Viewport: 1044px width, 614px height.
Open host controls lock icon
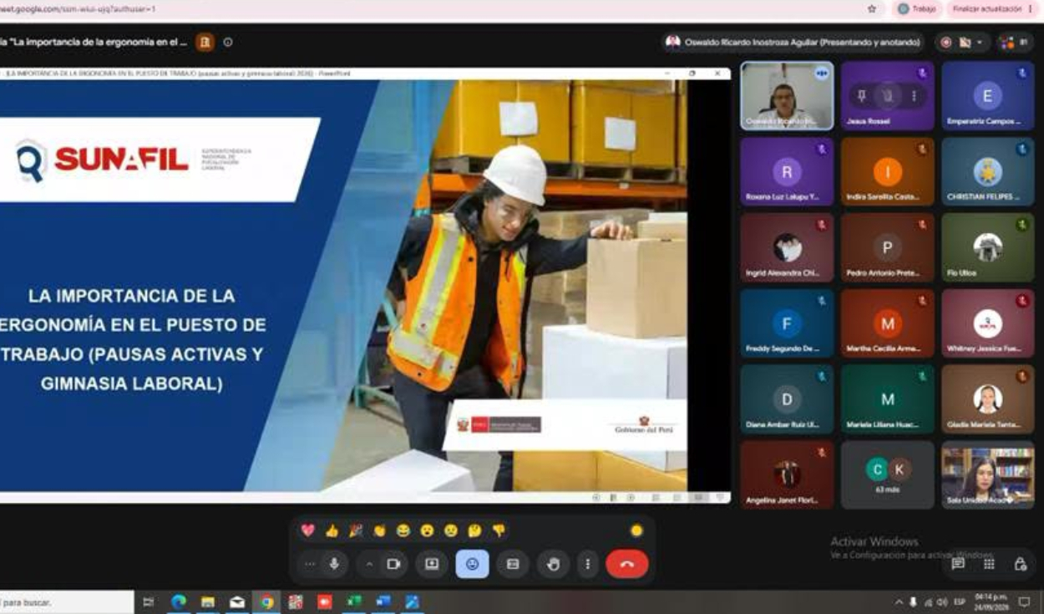pos(1020,564)
